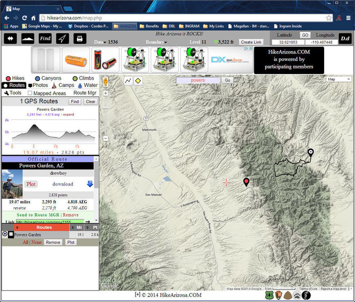Print the map using the printer icon
355x302 pixels.
80,38
